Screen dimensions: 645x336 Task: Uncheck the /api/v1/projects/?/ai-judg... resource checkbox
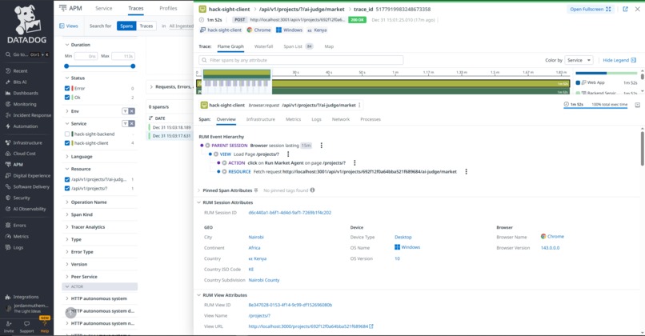point(67,179)
